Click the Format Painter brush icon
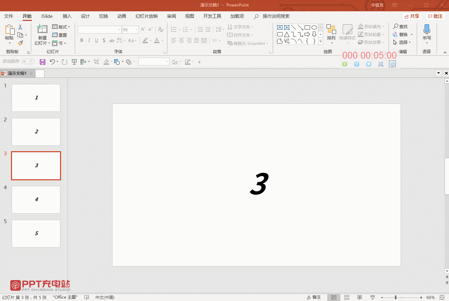Image resolution: width=449 pixels, height=301 pixels. click(20, 43)
